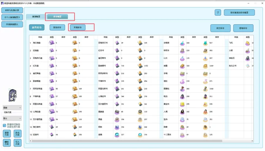Viewport: 265px width, 151px height.
Task: Click the 飞机 airplane item icon
Action: [248, 43]
